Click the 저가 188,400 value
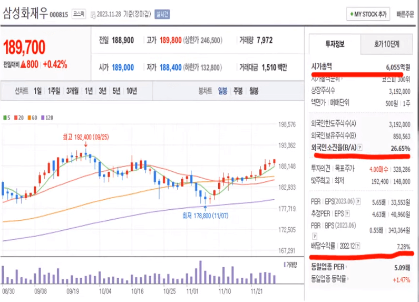The image size is (419, 302). 170,67
